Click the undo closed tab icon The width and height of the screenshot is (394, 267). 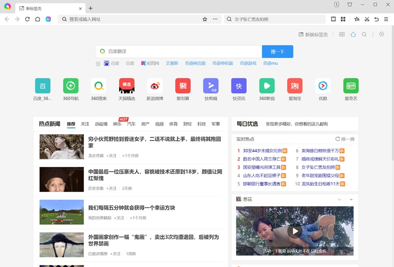(376, 19)
